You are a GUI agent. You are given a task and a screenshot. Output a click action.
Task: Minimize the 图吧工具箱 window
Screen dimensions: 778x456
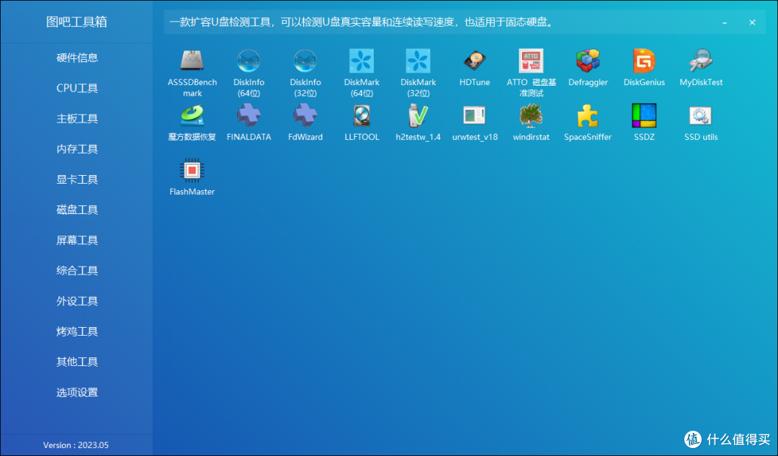tap(725, 22)
